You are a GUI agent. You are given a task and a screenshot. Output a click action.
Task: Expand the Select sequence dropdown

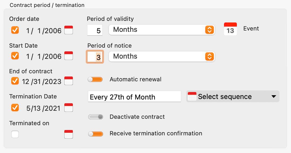tap(233, 96)
